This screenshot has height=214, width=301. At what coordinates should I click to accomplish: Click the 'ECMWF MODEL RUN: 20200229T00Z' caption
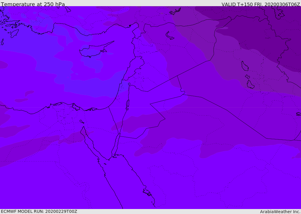click(39, 211)
